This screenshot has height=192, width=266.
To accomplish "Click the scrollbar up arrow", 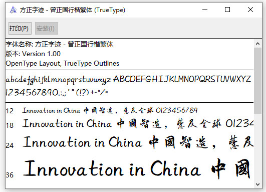I will coord(257,44).
